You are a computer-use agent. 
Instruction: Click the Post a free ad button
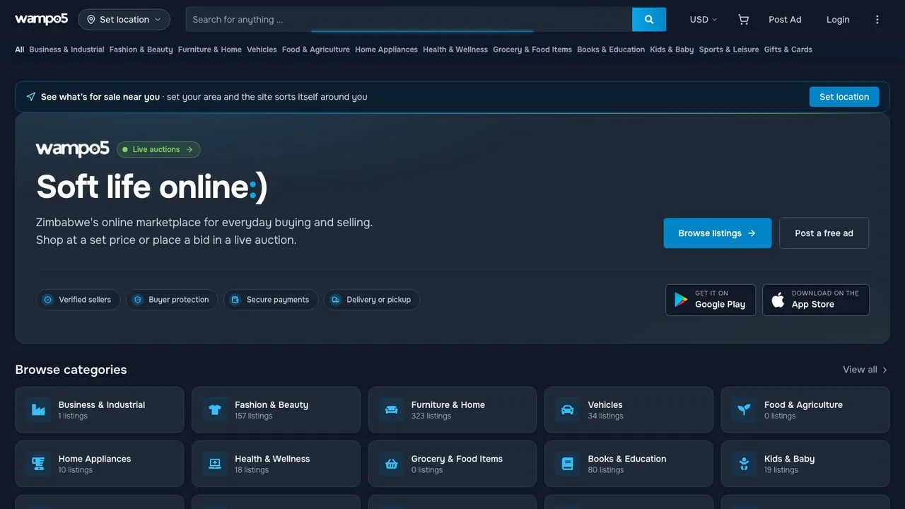click(x=824, y=233)
